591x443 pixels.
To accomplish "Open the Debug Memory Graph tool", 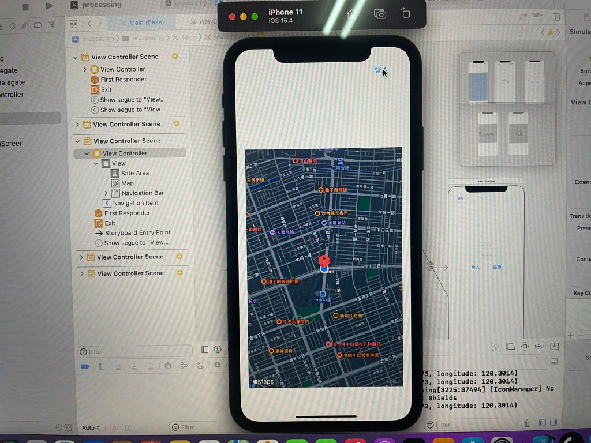I will [184, 365].
